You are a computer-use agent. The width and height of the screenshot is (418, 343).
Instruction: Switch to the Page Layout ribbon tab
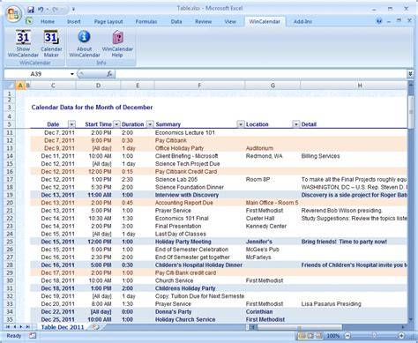coord(108,21)
